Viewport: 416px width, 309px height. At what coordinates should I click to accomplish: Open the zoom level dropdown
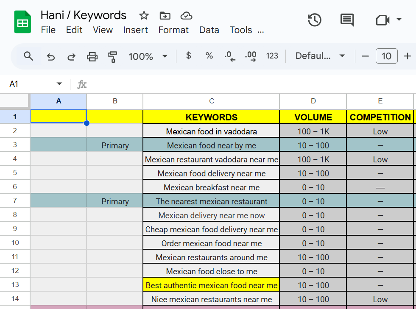click(x=148, y=56)
